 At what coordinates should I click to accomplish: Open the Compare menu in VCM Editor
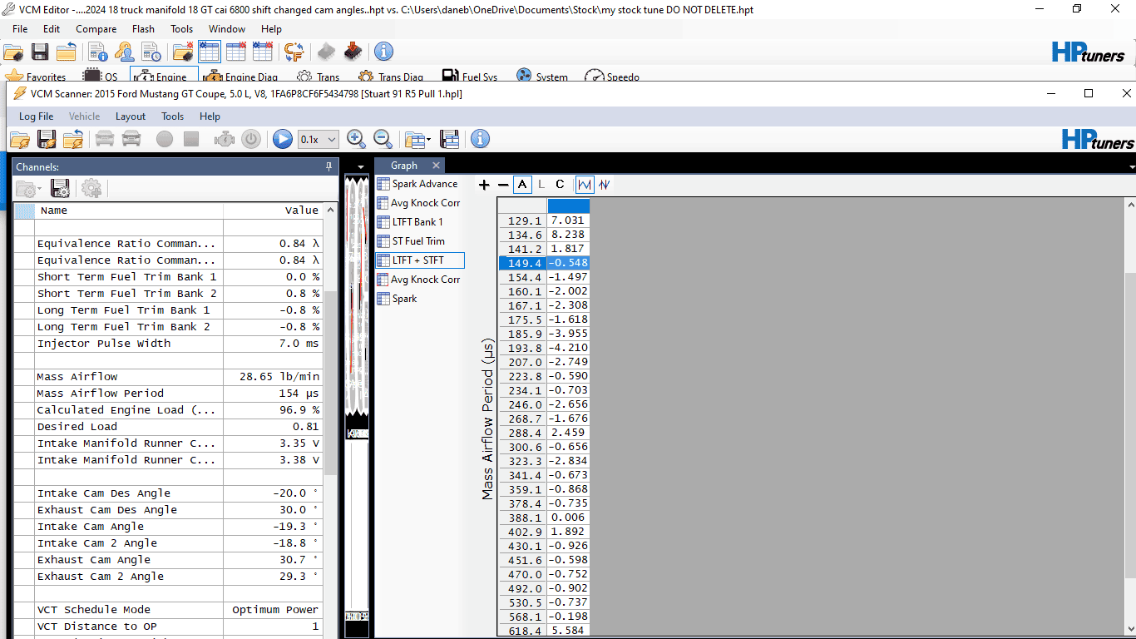tap(96, 29)
